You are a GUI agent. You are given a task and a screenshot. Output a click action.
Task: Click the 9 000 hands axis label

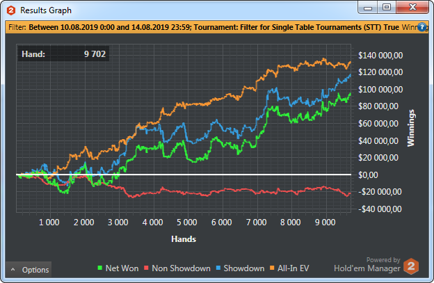click(x=325, y=222)
